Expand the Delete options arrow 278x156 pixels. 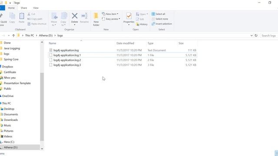(74, 25)
